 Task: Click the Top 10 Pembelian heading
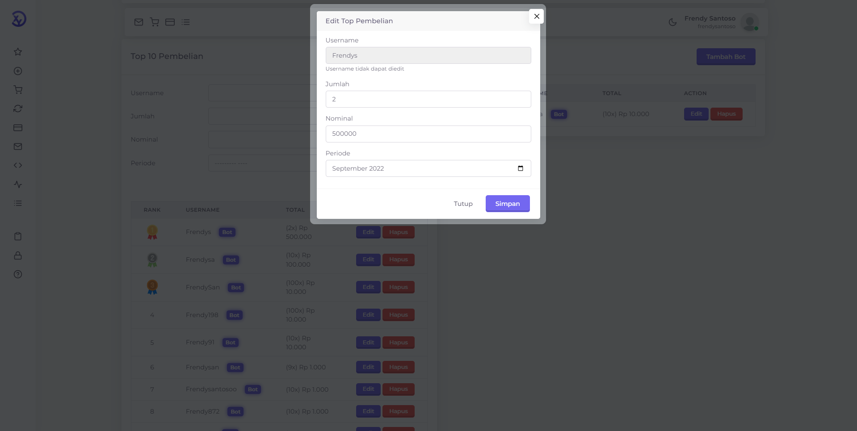[x=167, y=56]
